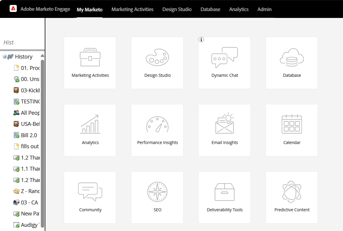This screenshot has height=231, width=343.
Task: Select Analytics in the top navigation
Action: pyautogui.click(x=239, y=9)
